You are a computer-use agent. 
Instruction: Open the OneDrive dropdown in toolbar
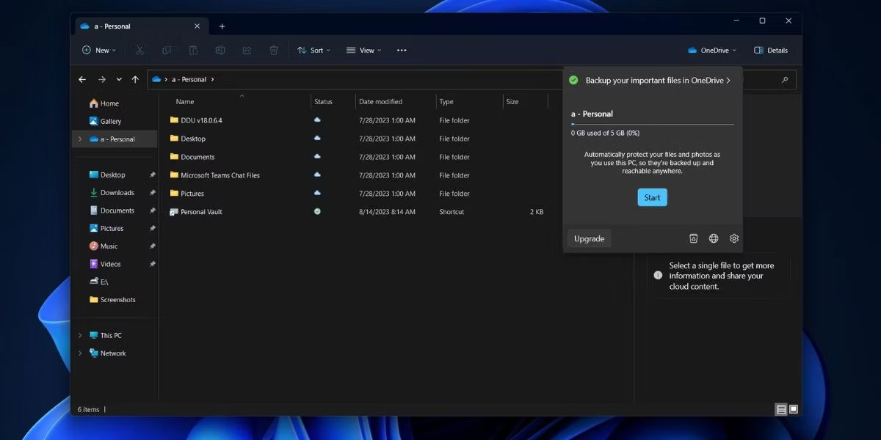click(712, 50)
